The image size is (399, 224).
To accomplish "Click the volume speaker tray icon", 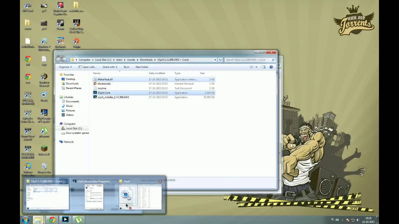I will (358, 220).
